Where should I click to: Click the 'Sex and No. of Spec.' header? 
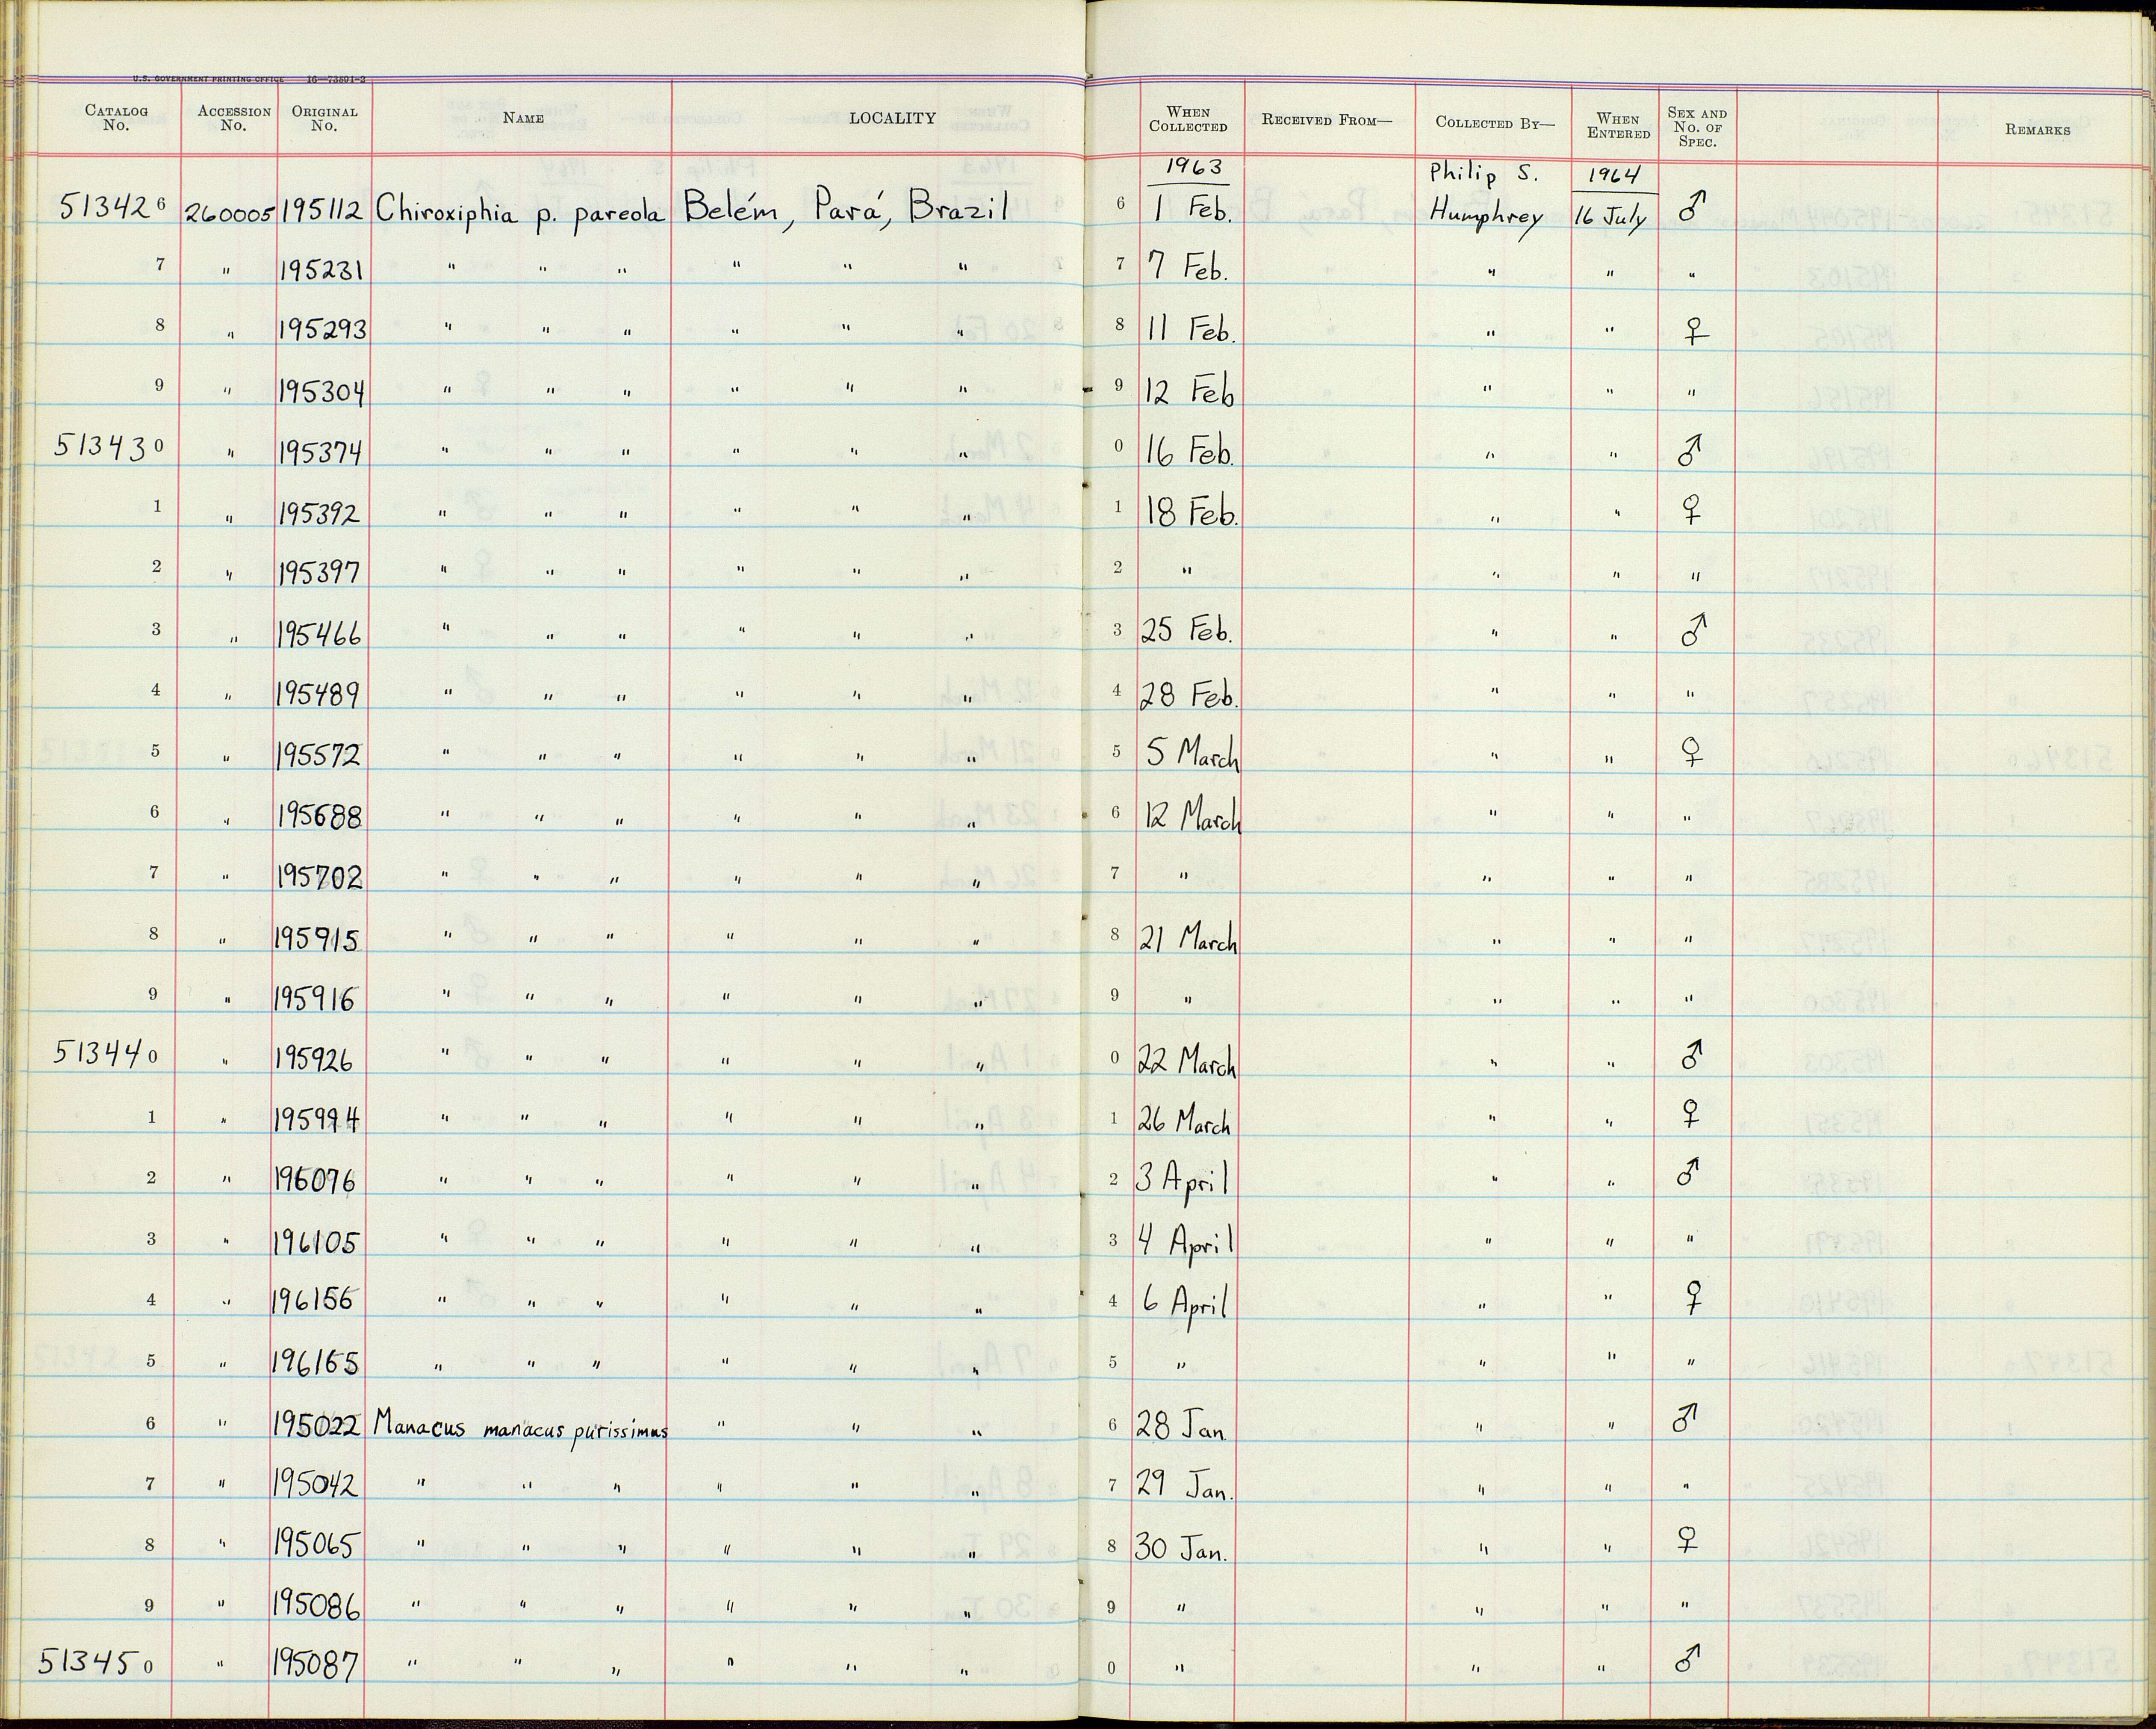point(1697,127)
